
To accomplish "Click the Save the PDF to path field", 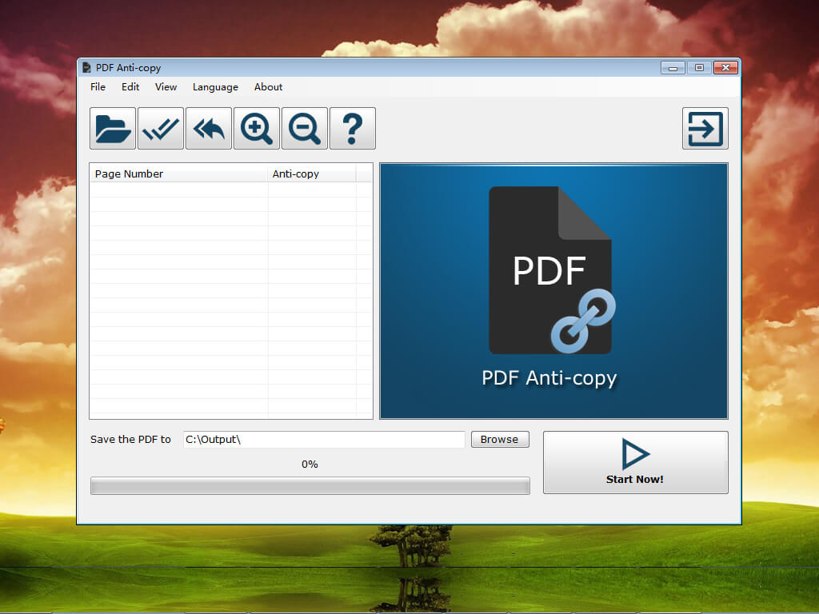I will (x=324, y=439).
